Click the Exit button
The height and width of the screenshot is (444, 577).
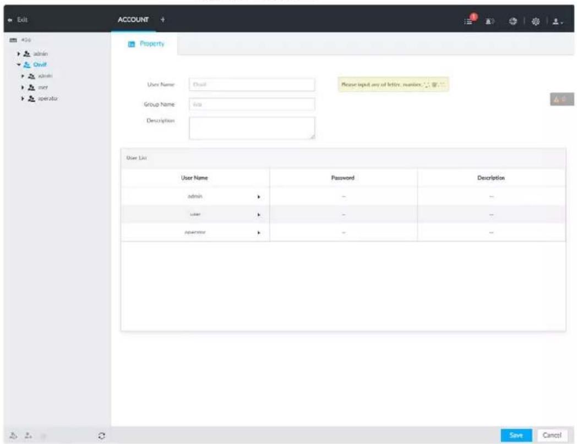[x=18, y=20]
